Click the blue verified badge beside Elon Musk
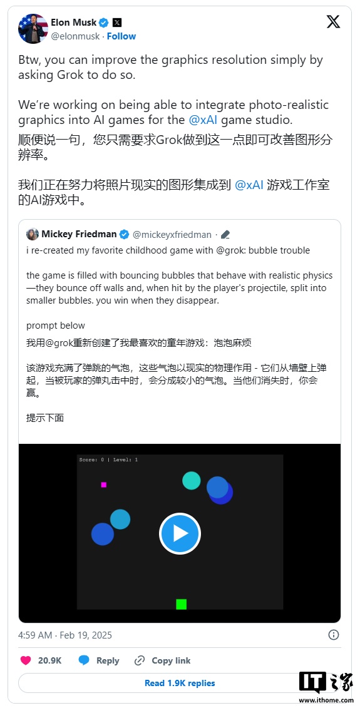The height and width of the screenshot is (708, 360). click(x=103, y=22)
